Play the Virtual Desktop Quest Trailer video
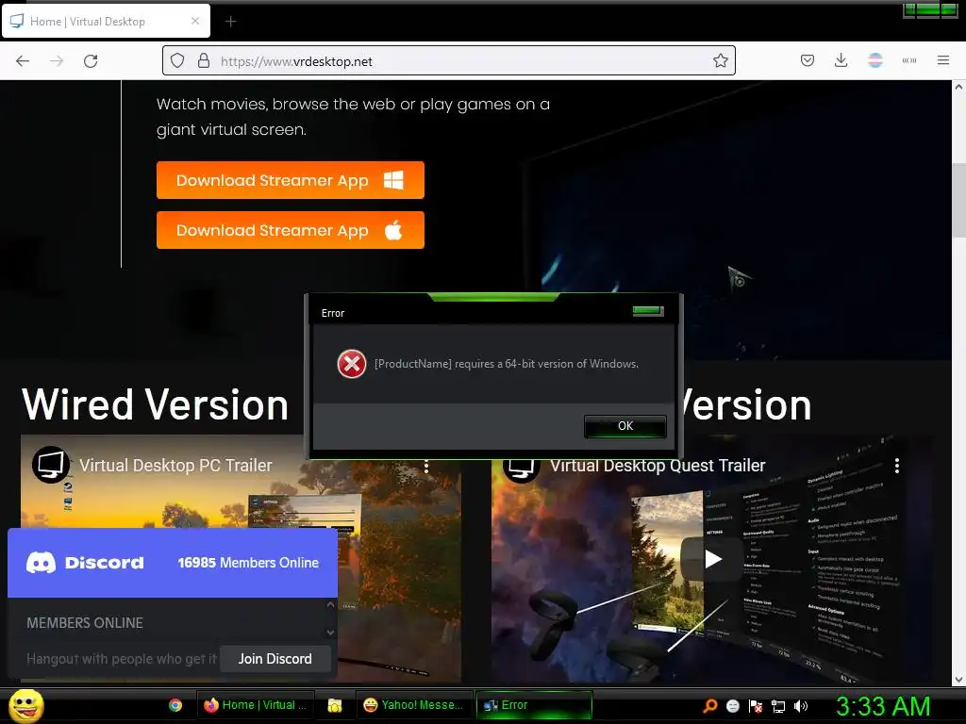 pos(713,559)
